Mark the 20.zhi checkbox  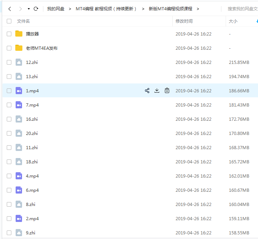point(9,133)
